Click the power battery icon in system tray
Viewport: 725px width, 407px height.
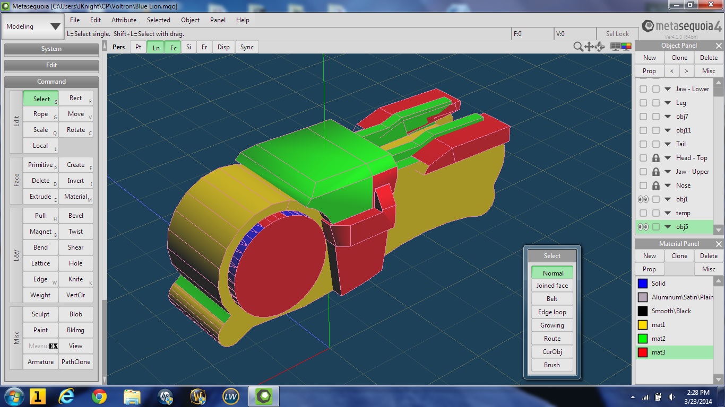point(659,397)
